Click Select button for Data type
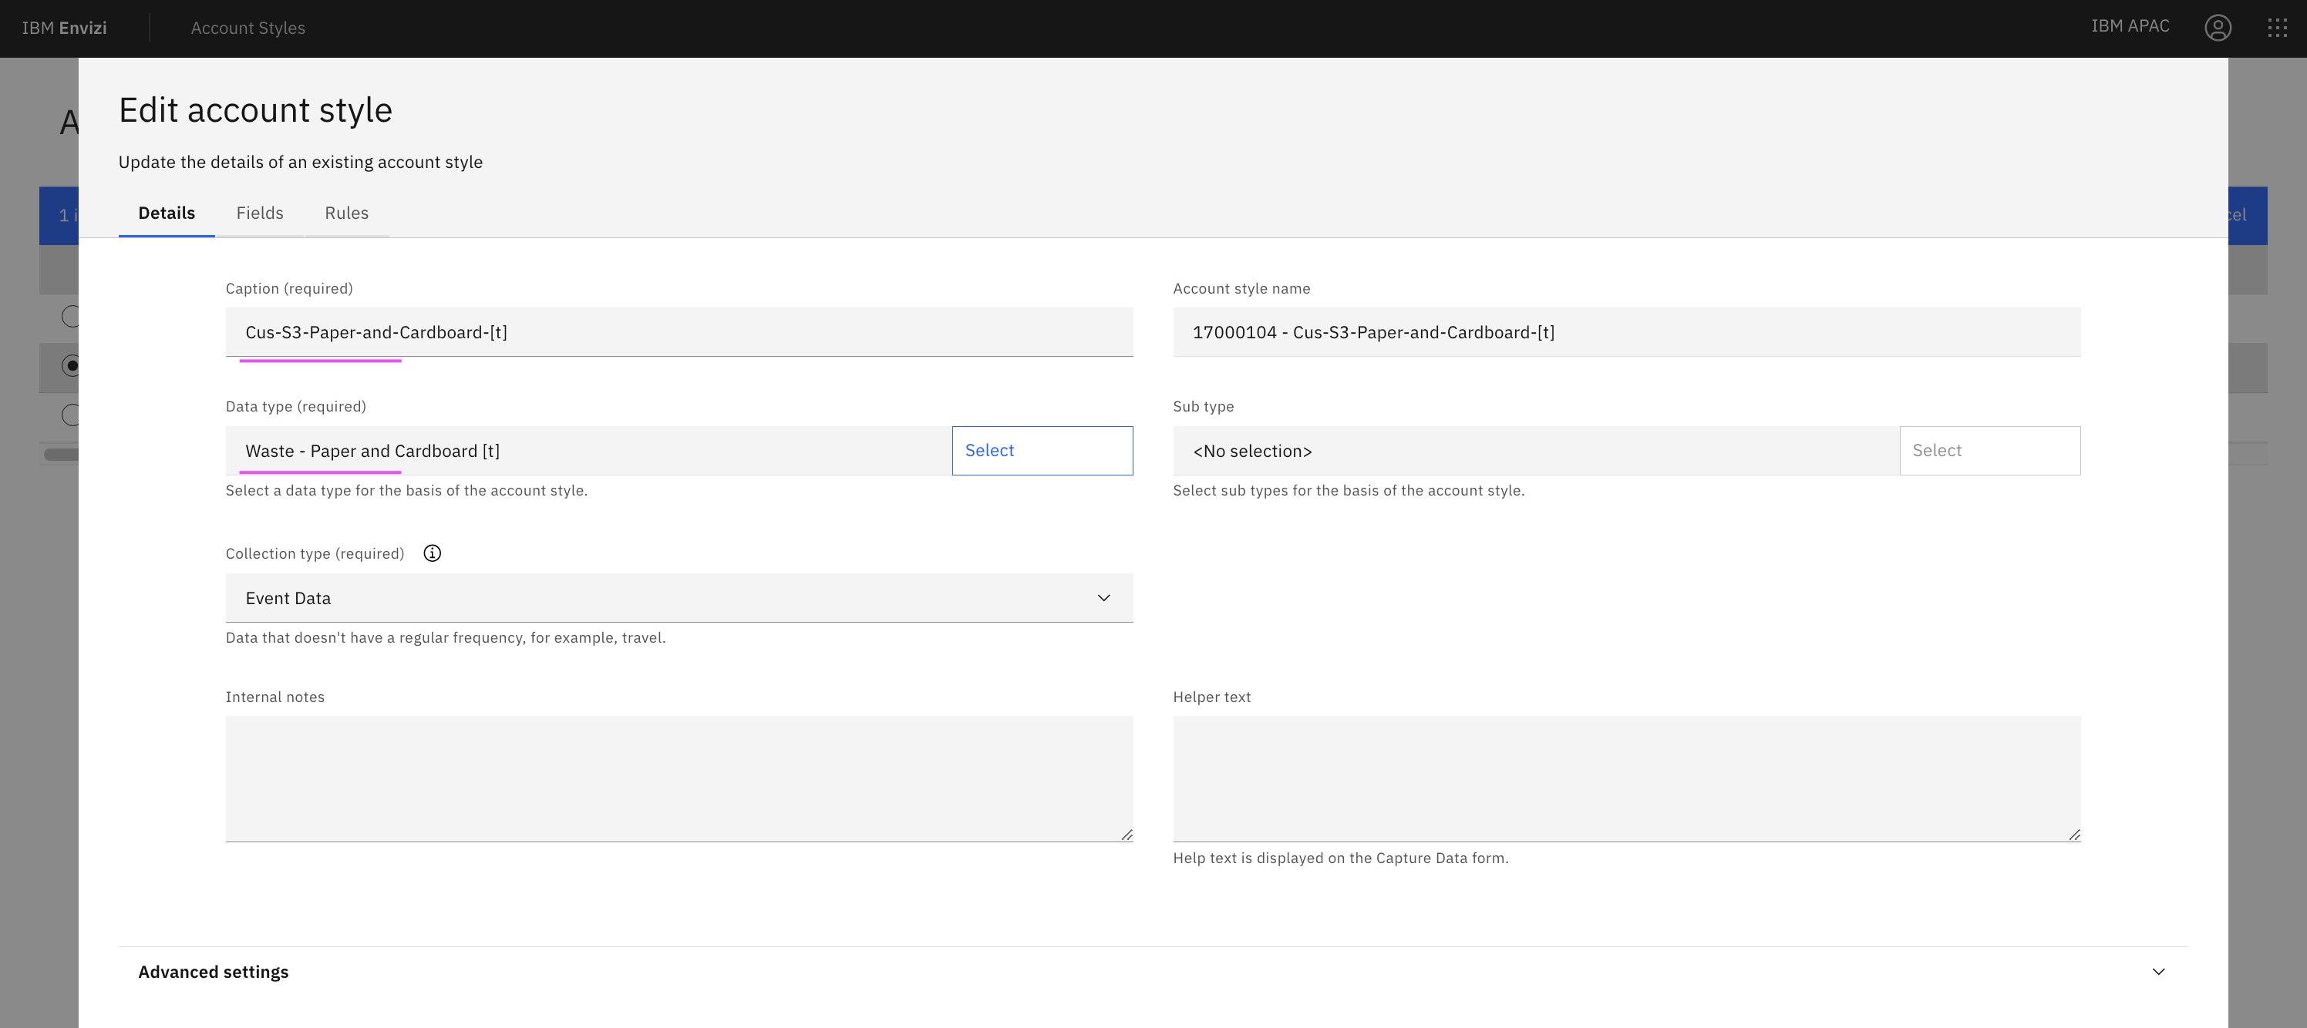The height and width of the screenshot is (1028, 2307). 1042,451
